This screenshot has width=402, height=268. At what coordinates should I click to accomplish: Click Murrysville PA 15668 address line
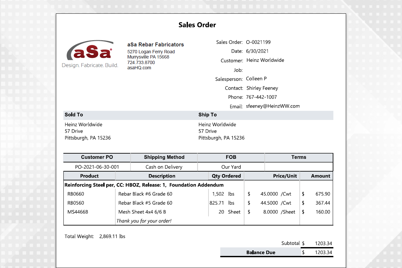click(148, 57)
